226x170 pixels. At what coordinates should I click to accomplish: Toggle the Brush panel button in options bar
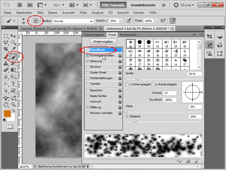(36, 21)
